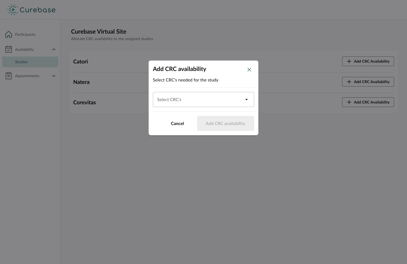Select the Natera study name
The image size is (407, 264).
point(81,82)
